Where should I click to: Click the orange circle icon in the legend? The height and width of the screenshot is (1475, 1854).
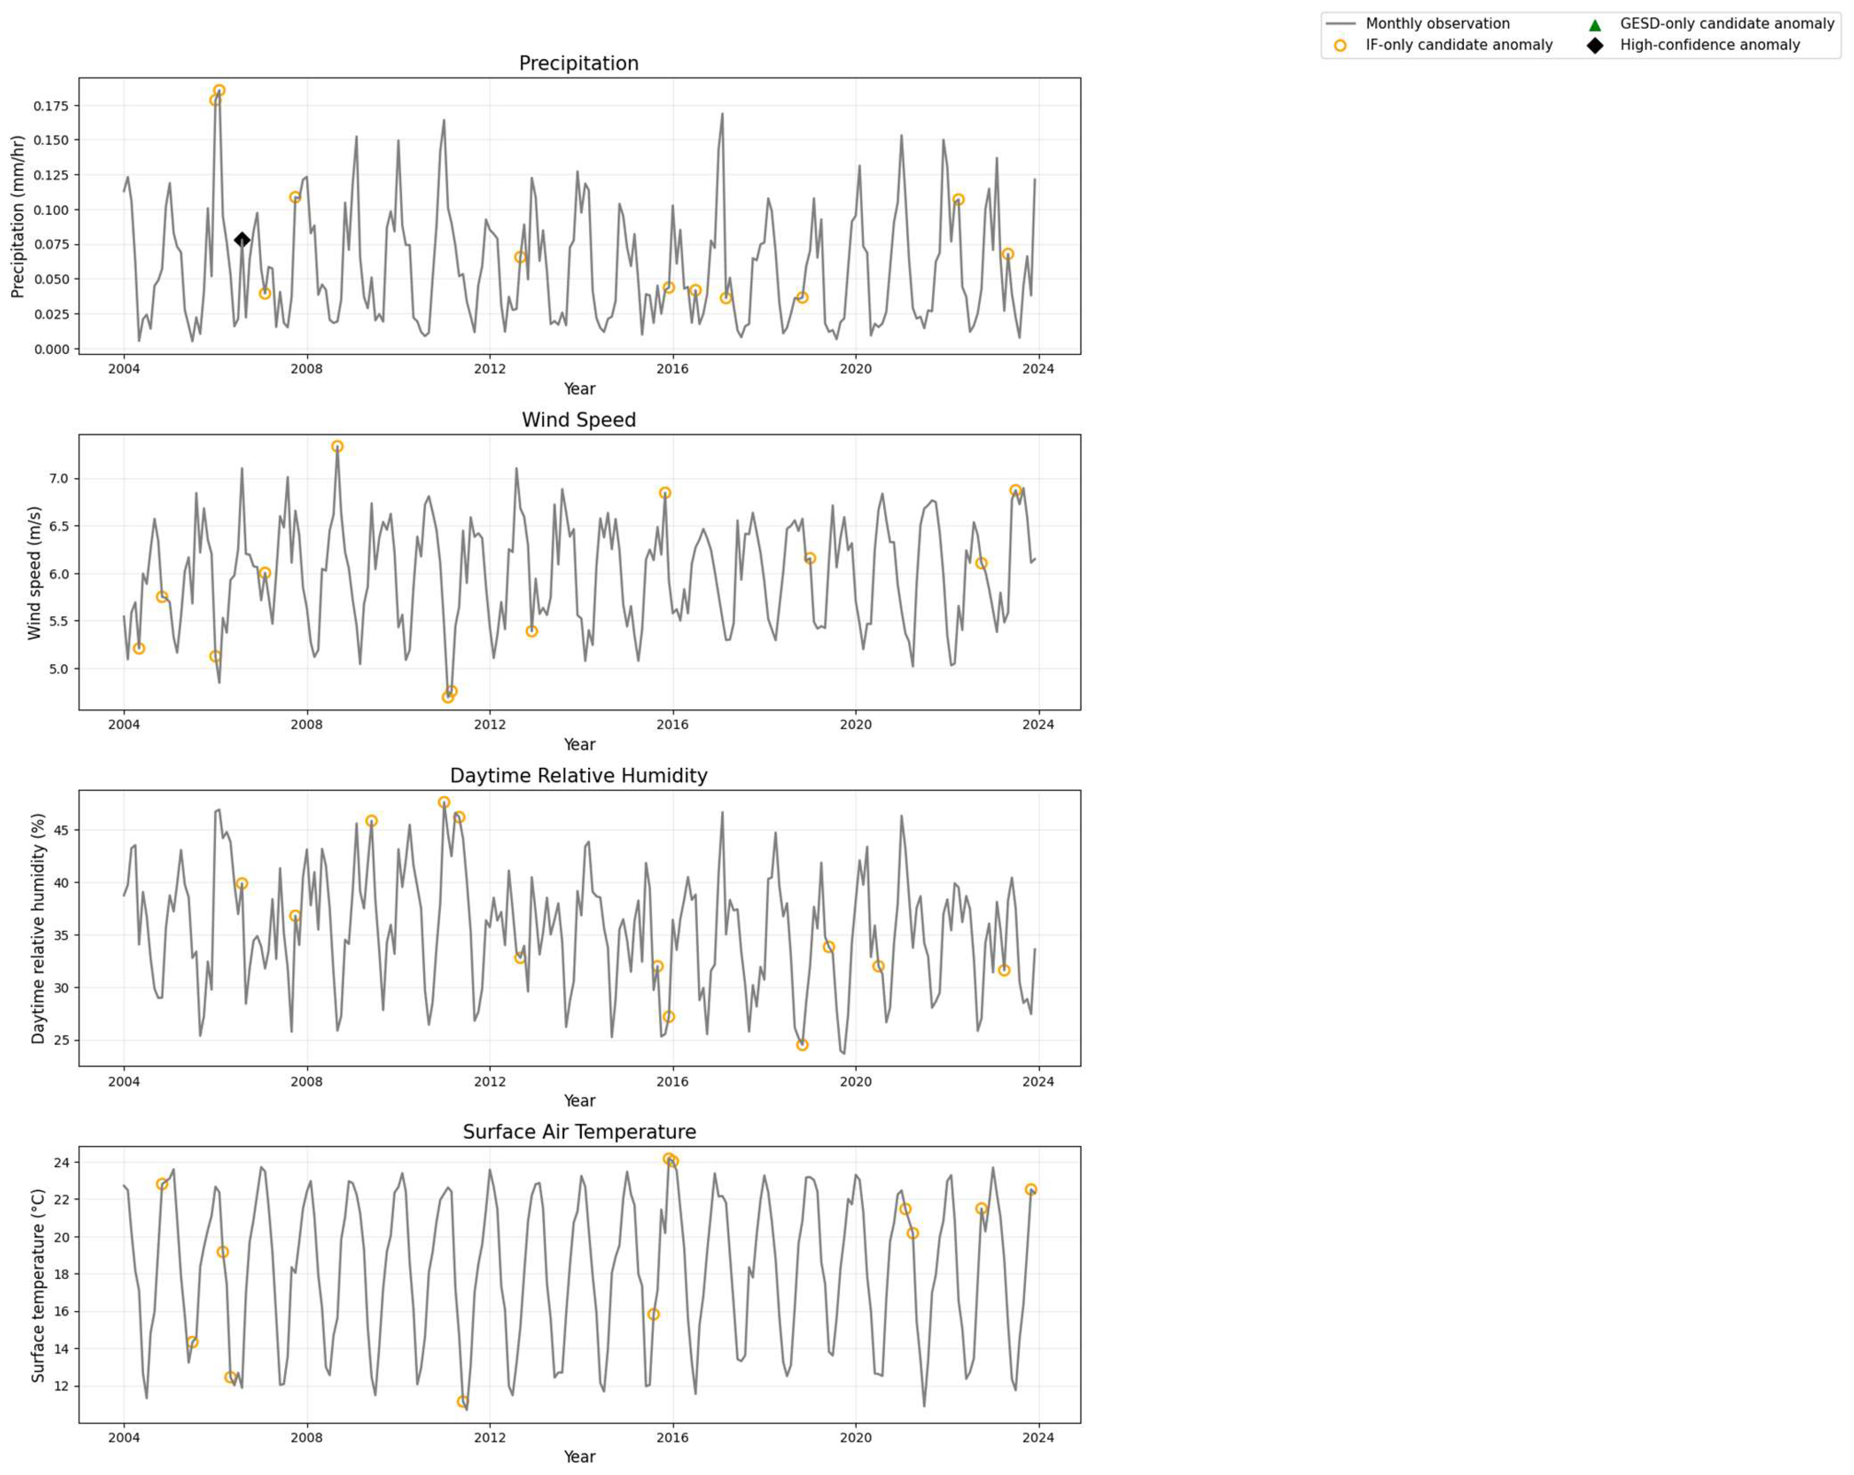[1340, 46]
